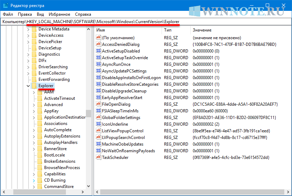
Task: Click the ListViewPopupControl string icon
Action: coord(98,131)
